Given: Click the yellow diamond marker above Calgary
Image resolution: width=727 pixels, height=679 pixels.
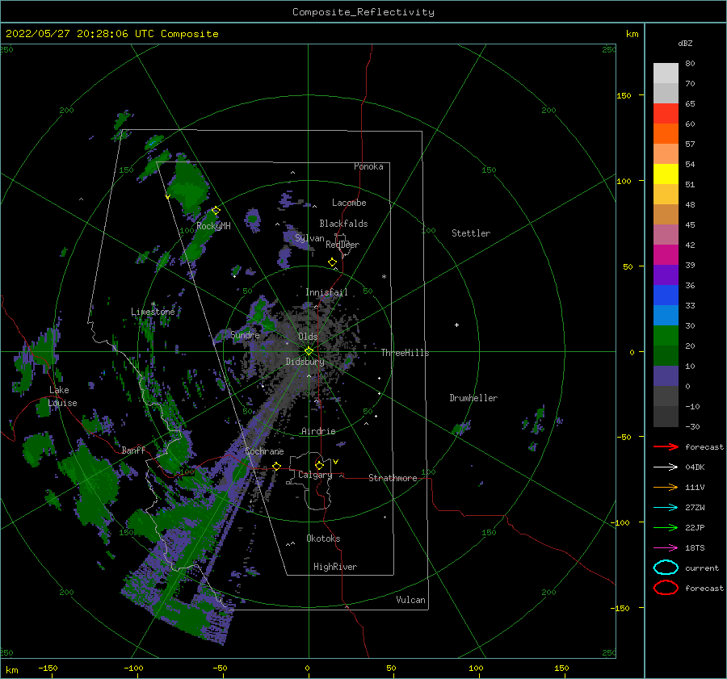Looking at the screenshot, I should (x=319, y=465).
